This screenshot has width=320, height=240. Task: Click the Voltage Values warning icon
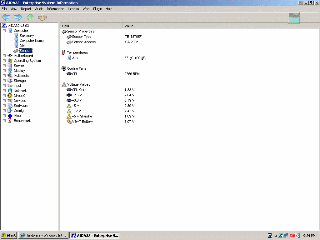[x=64, y=84]
